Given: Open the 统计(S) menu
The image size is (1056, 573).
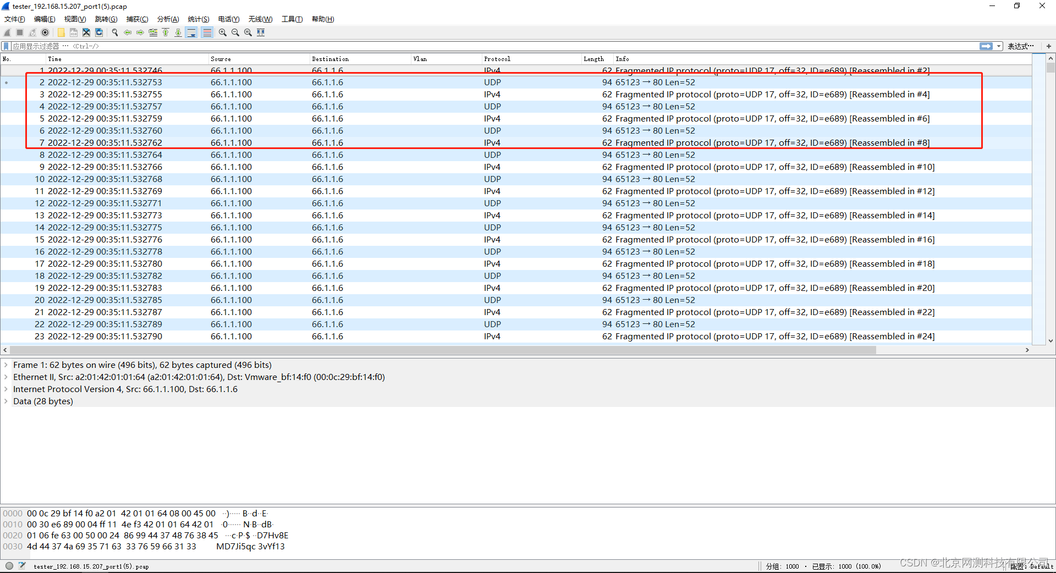Looking at the screenshot, I should coord(199,19).
